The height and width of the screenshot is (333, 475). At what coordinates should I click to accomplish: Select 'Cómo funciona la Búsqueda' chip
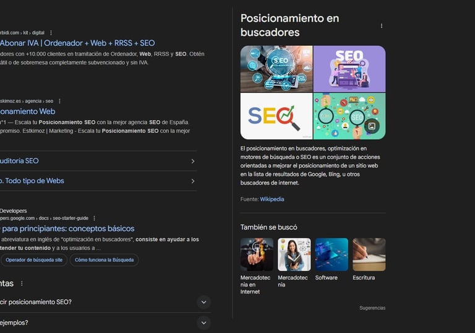point(104,260)
